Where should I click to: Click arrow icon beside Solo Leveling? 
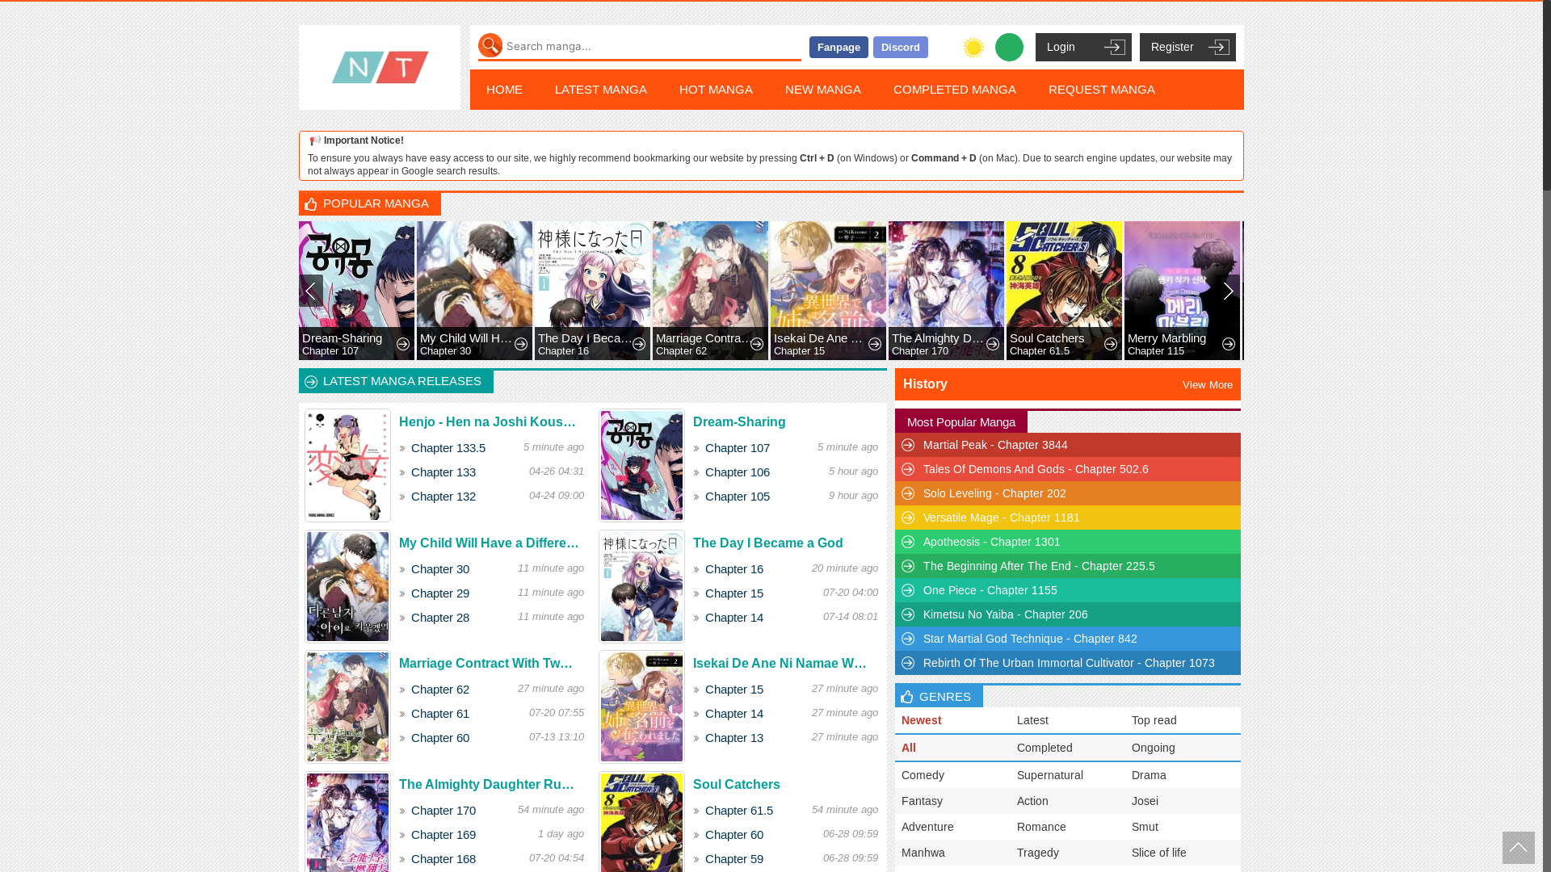point(908,493)
